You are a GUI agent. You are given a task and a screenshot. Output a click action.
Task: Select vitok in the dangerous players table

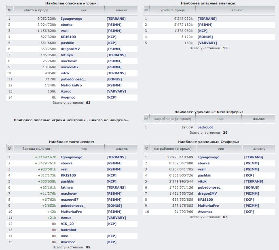coord(65,73)
